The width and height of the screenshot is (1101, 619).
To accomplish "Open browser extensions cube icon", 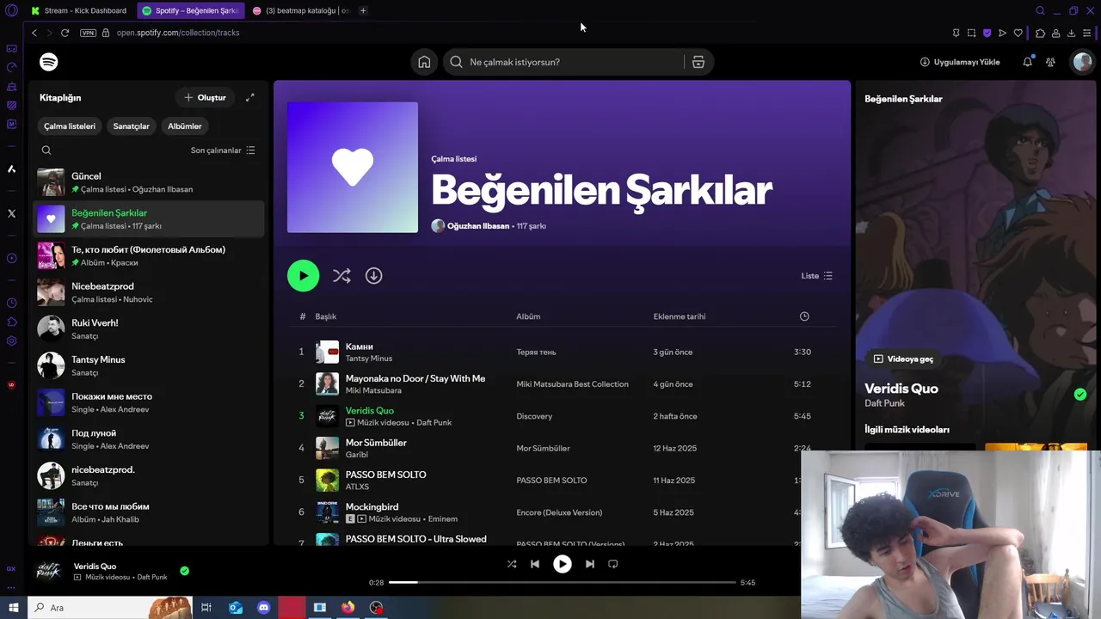I will 1040,33.
